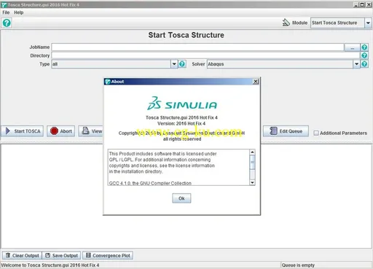
Task: Expand the Module dropdown arrow
Action: (368, 23)
